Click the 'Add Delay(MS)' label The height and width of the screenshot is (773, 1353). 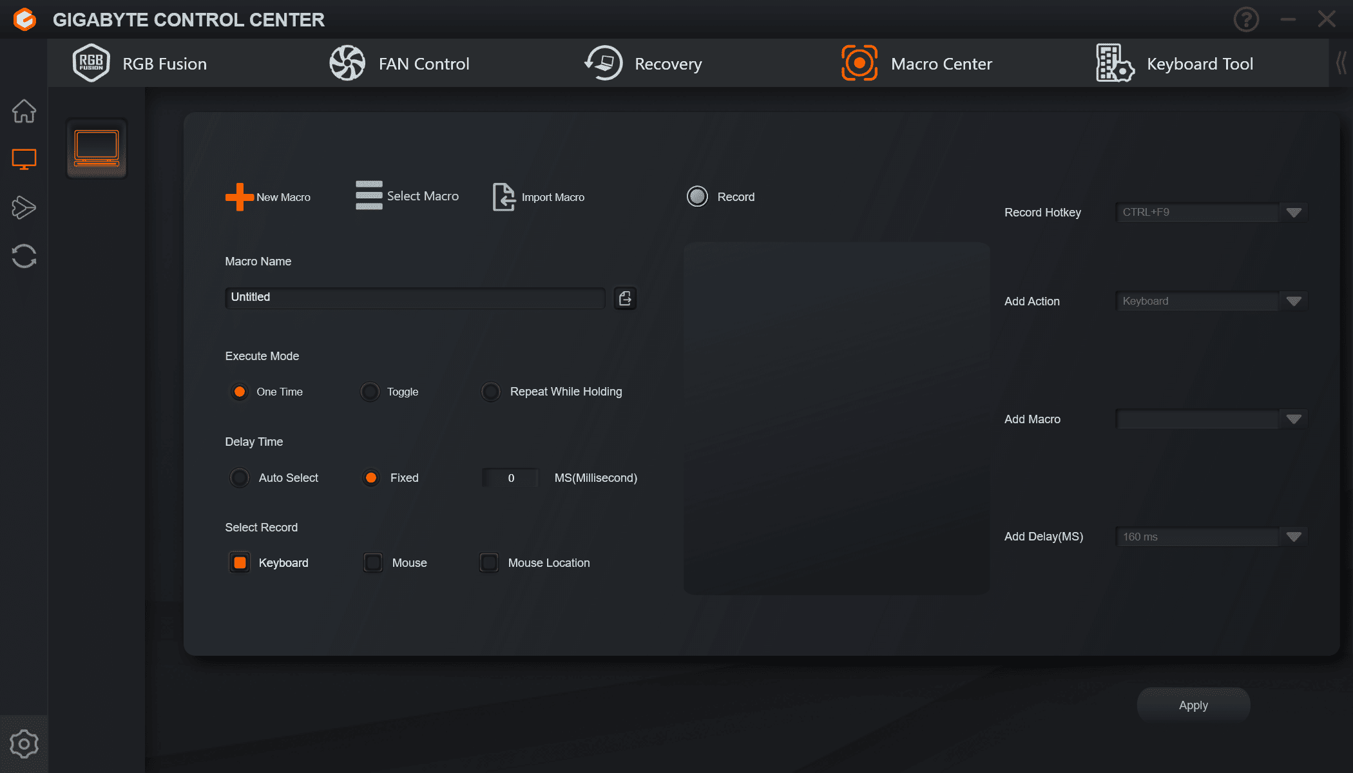pos(1044,537)
